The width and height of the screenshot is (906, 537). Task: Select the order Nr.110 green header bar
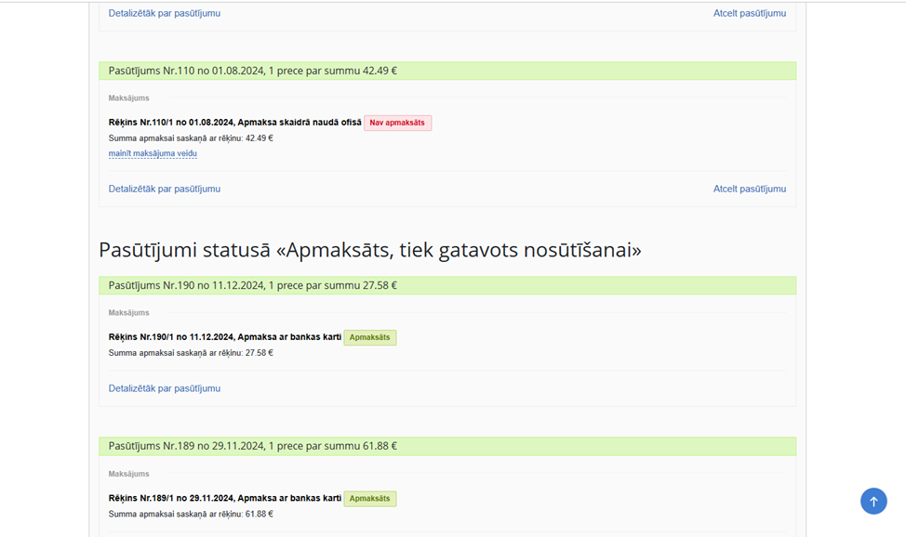pos(447,71)
